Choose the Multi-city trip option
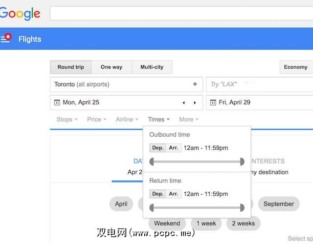The height and width of the screenshot is (244, 313). click(x=152, y=67)
